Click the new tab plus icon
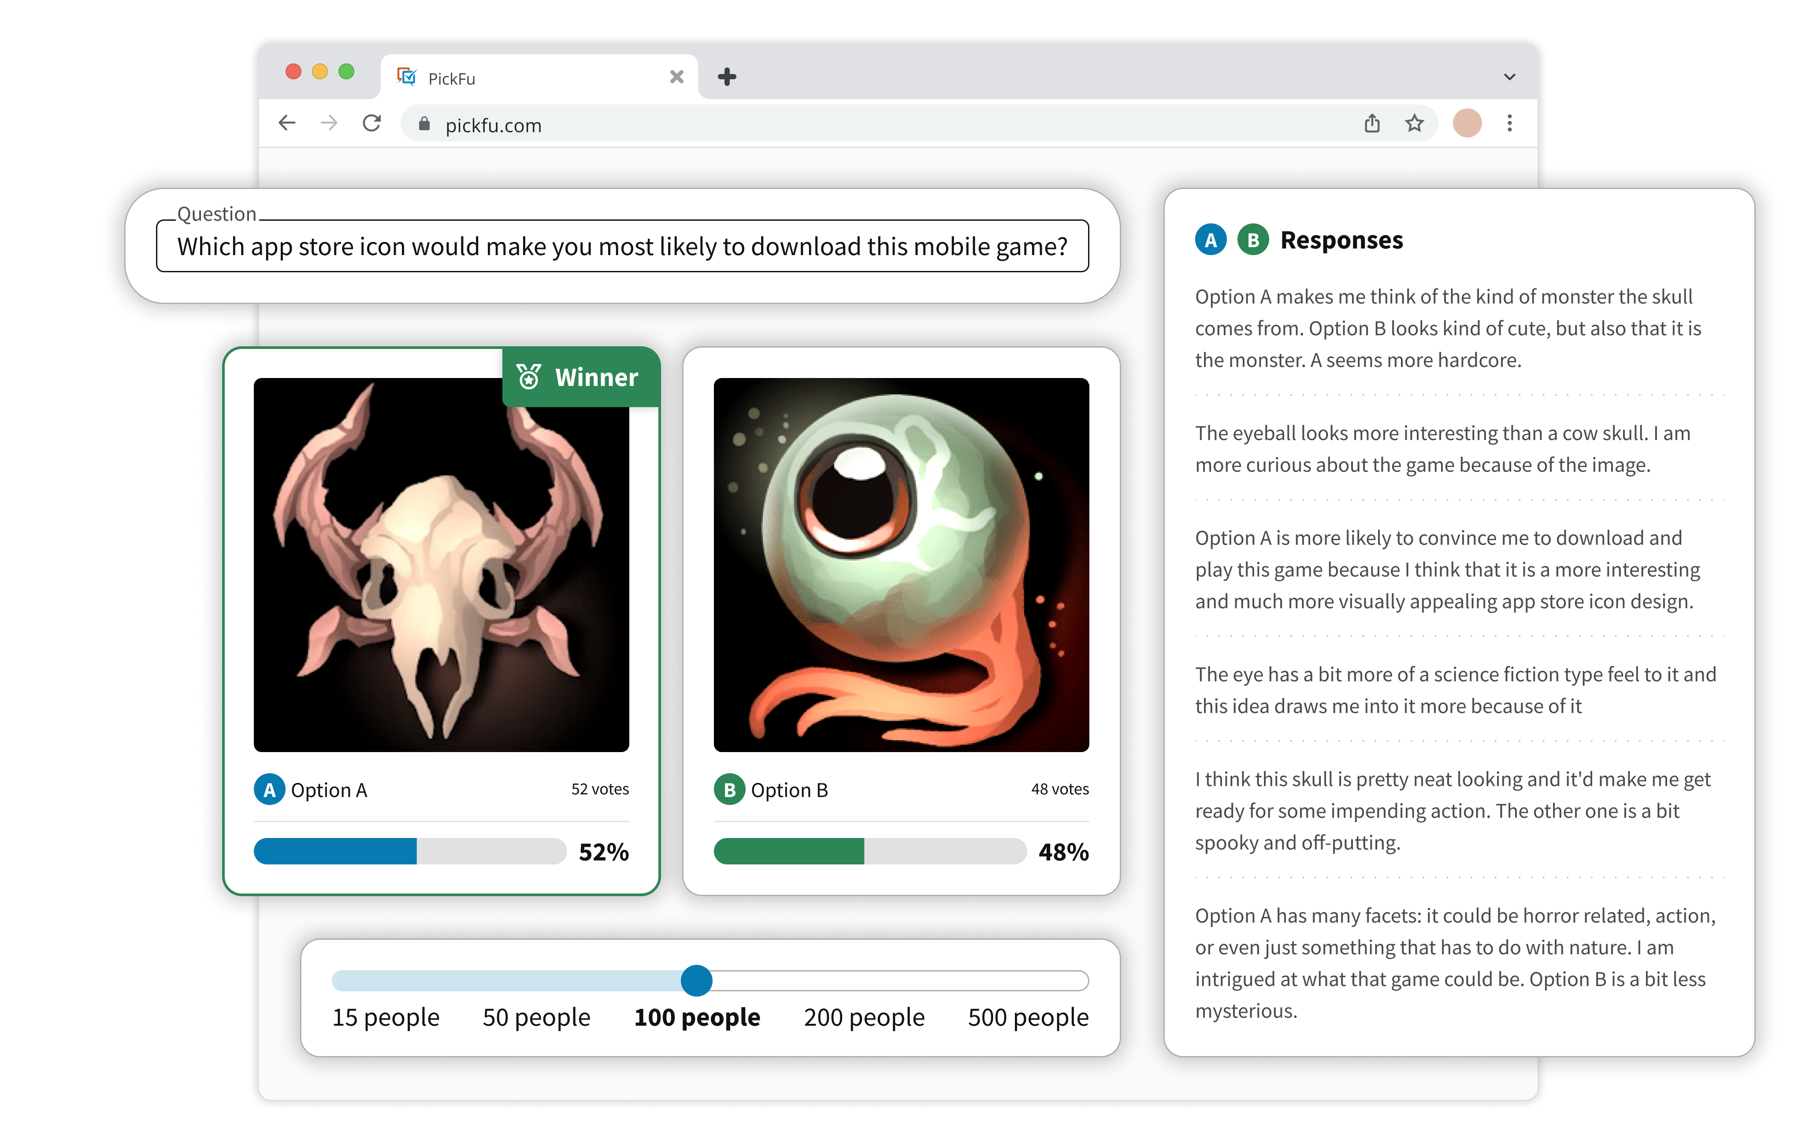The height and width of the screenshot is (1142, 1798). coord(727,77)
